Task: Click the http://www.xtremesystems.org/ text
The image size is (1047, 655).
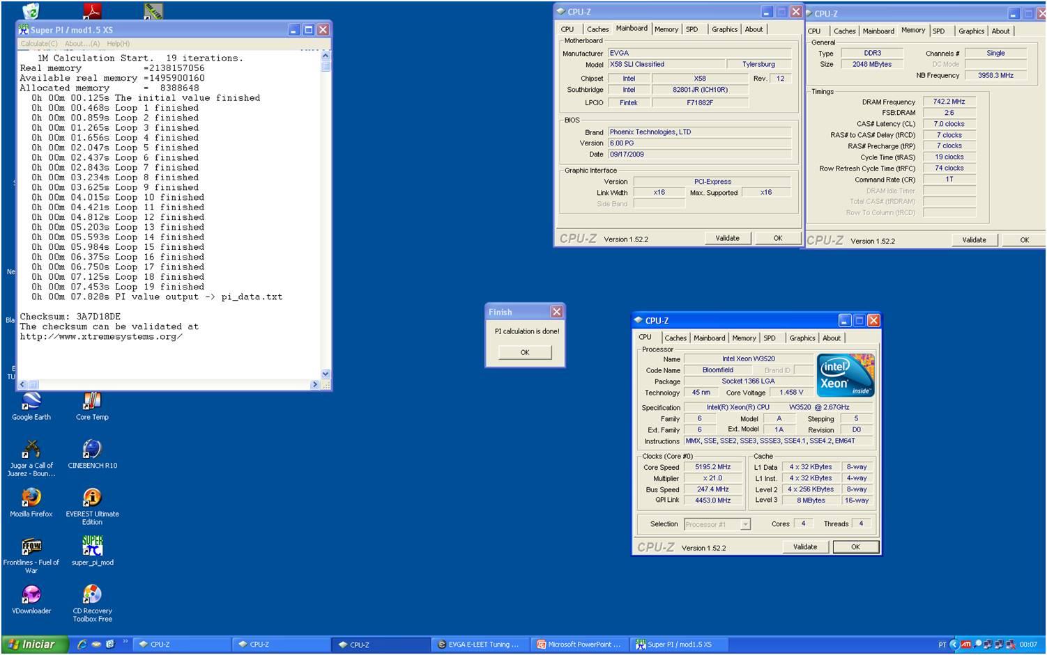Action: pyautogui.click(x=101, y=336)
